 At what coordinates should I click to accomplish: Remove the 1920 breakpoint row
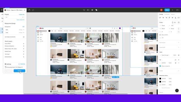[24, 30]
